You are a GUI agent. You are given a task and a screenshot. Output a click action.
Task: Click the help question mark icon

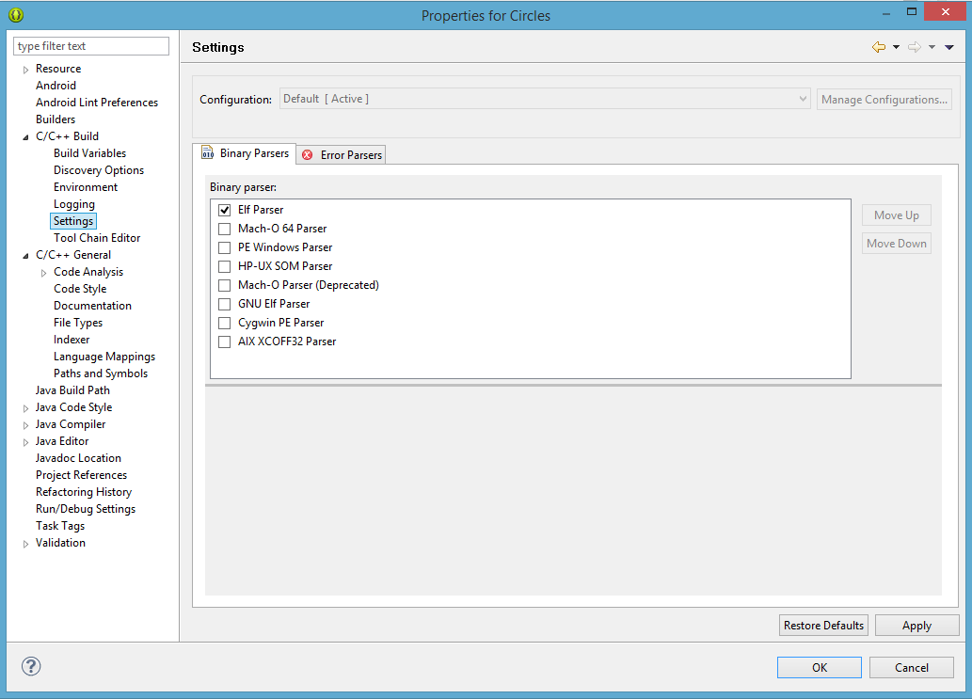click(x=31, y=666)
